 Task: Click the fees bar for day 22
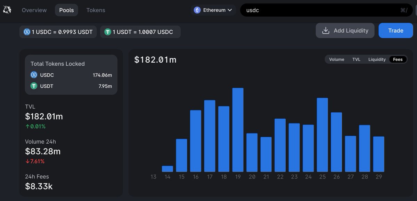point(280,145)
